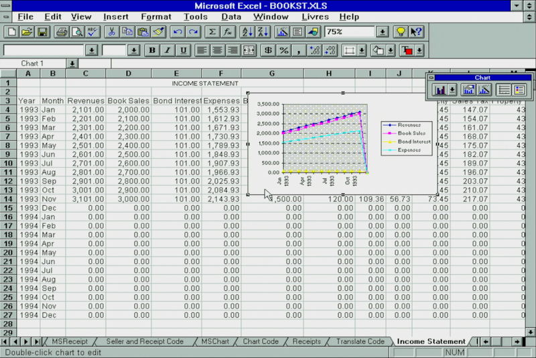Viewport: 536px width, 358px height.
Task: Open the Function Wizard (fx) icon
Action: pyautogui.click(x=228, y=32)
